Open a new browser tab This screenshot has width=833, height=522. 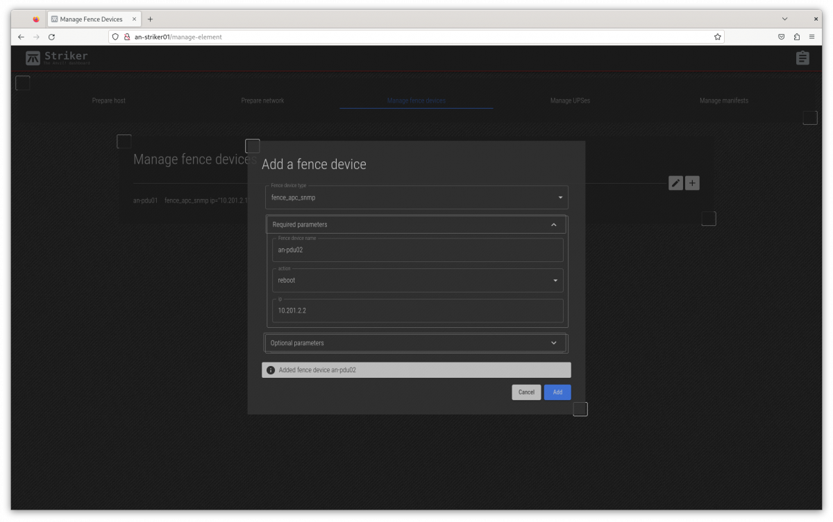150,19
